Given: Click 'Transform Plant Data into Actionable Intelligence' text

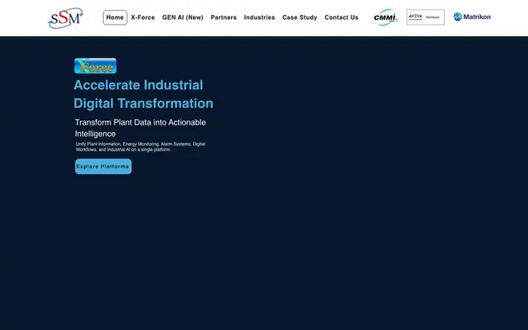Looking at the screenshot, I should point(140,128).
